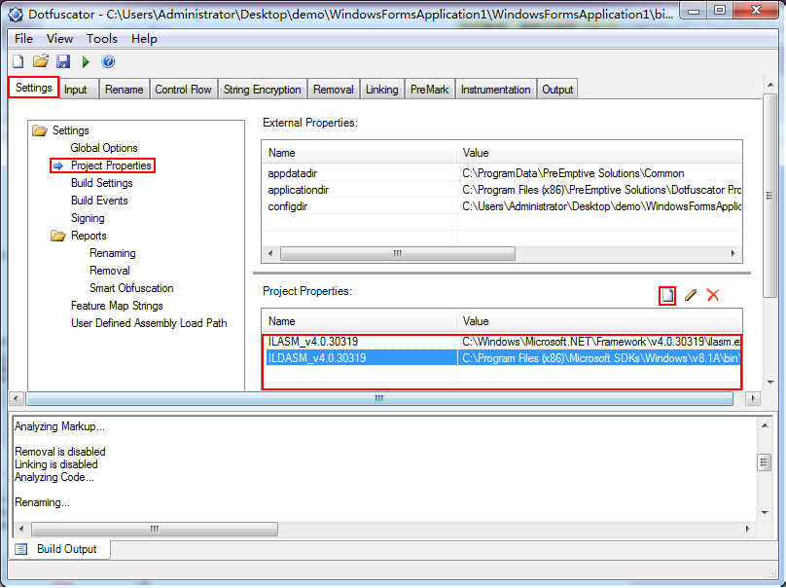
Task: Select Smart Obfuscation under Reports
Action: click(131, 288)
